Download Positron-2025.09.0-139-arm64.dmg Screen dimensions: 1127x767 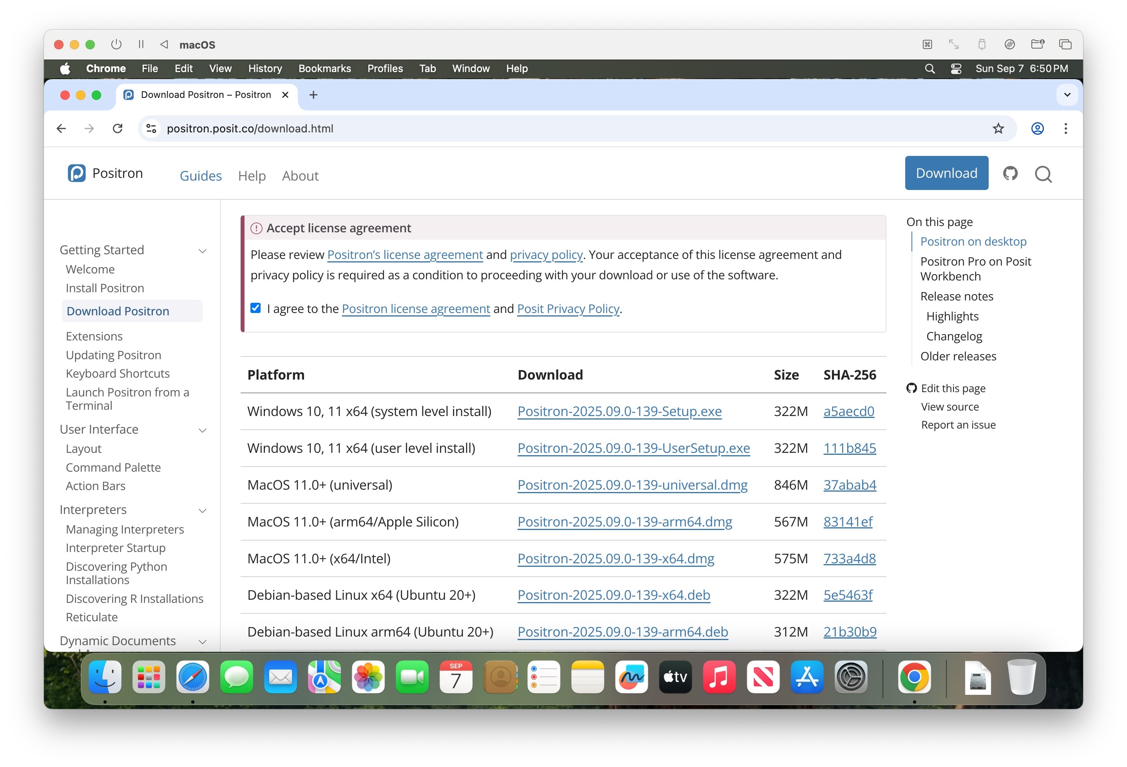625,522
